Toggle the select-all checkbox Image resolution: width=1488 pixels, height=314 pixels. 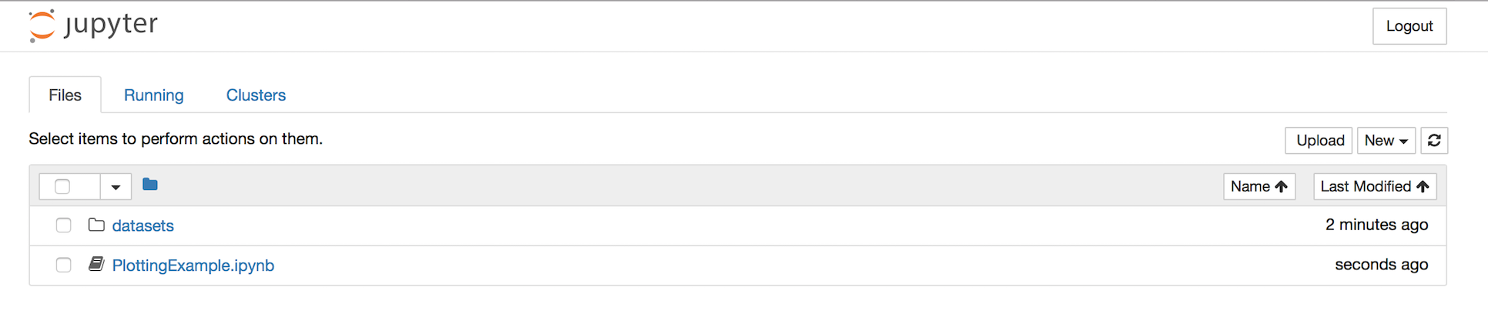click(62, 186)
